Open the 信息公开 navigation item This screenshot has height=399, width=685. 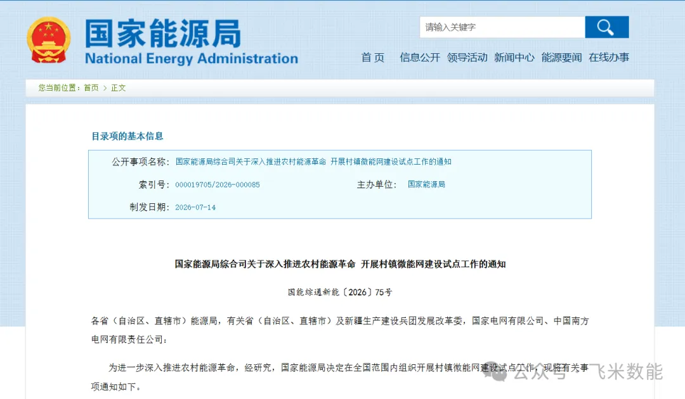coord(420,58)
